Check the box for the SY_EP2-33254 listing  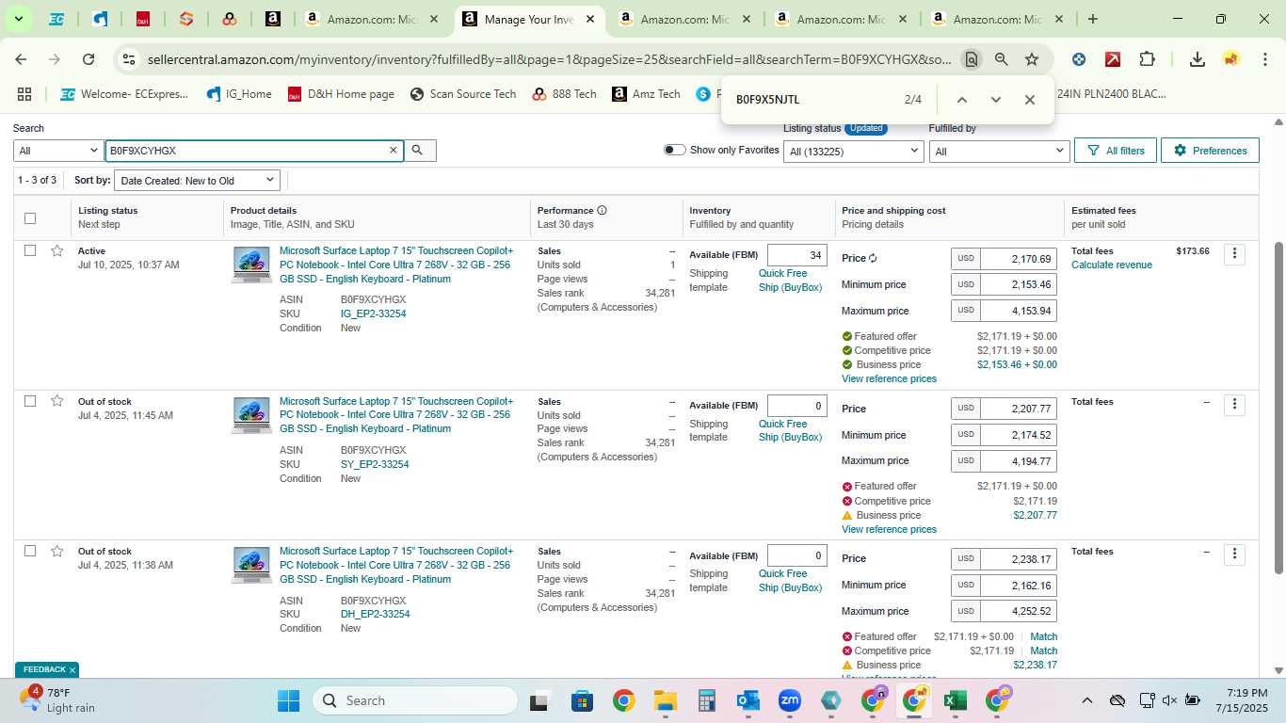coord(30,401)
